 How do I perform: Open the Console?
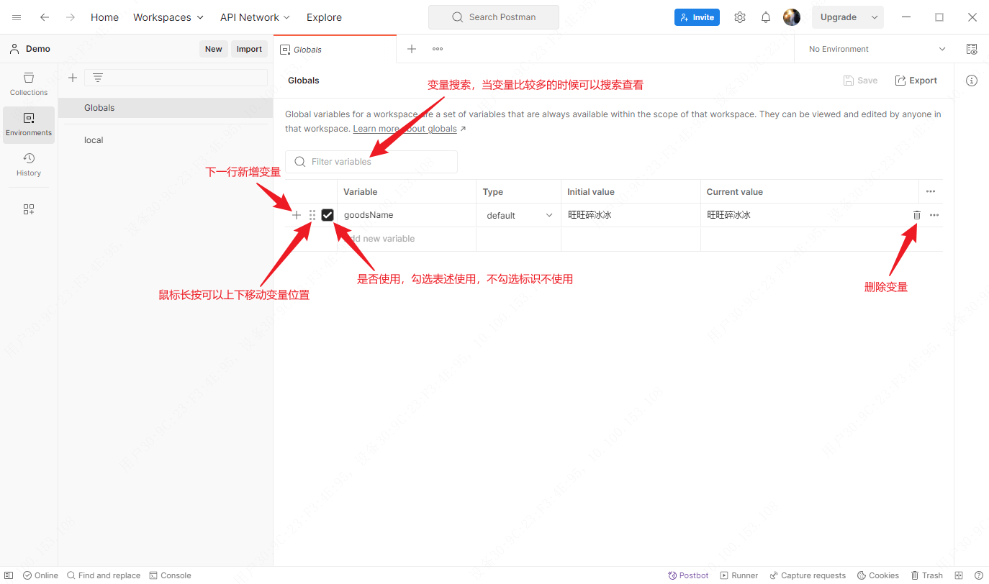170,575
